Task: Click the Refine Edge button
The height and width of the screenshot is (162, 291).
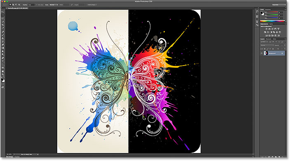Action: coord(92,5)
